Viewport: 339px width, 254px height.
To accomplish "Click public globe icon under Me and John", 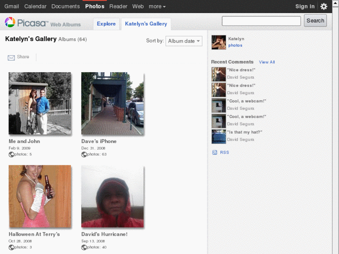I will [x=11, y=154].
